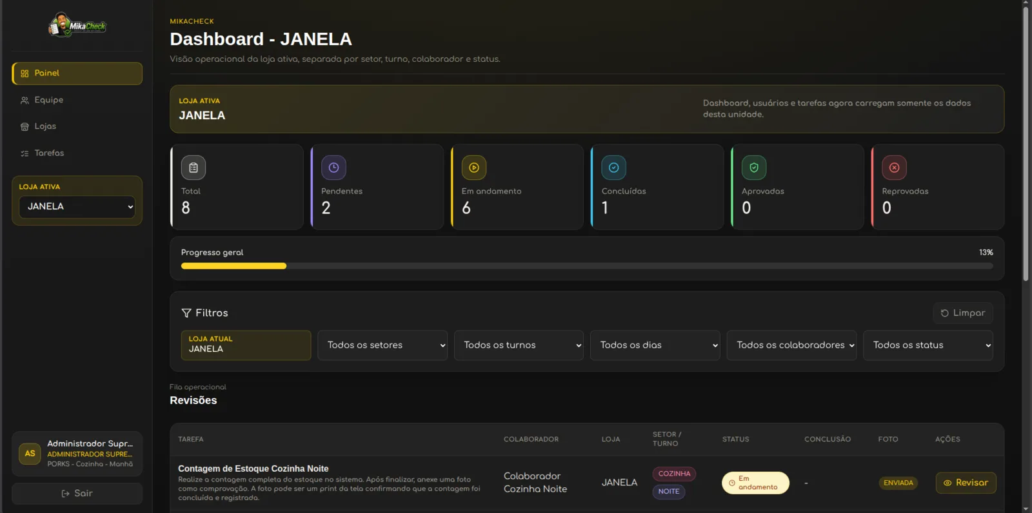Click the MikaCheck logo

pos(77,25)
